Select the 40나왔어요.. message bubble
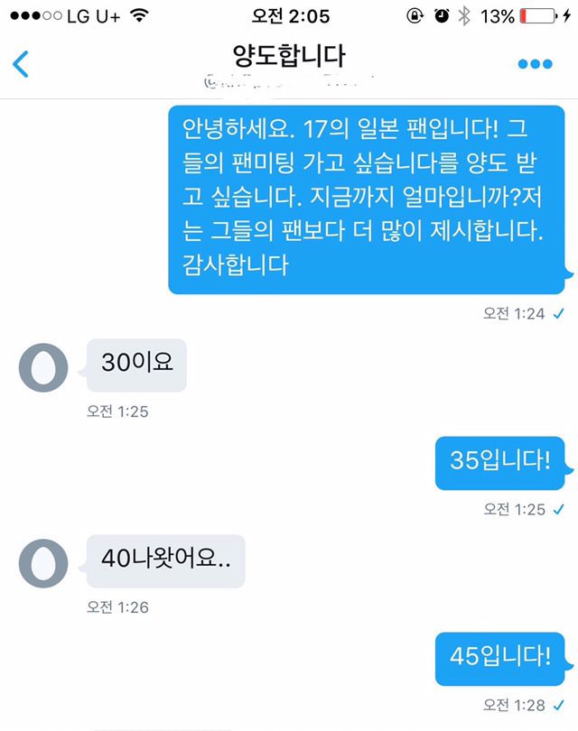Viewport: 578px width, 731px height. [166, 560]
